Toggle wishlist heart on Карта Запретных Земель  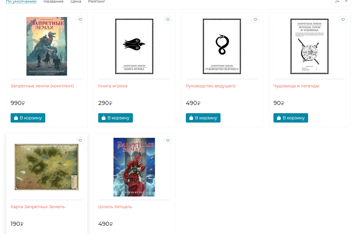click(80, 140)
